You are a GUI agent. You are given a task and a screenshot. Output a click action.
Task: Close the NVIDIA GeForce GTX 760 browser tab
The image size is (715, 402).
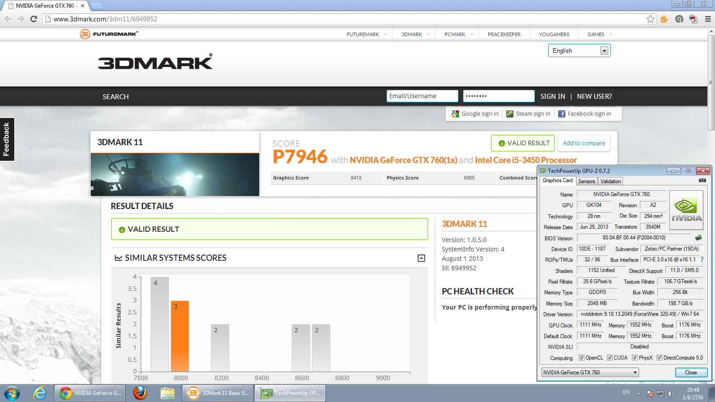(83, 6)
